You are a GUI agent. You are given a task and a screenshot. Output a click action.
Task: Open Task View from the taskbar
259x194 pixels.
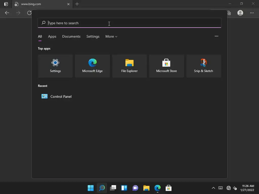113,188
